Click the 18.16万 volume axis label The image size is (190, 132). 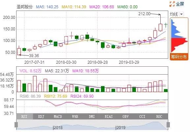tap(7, 86)
